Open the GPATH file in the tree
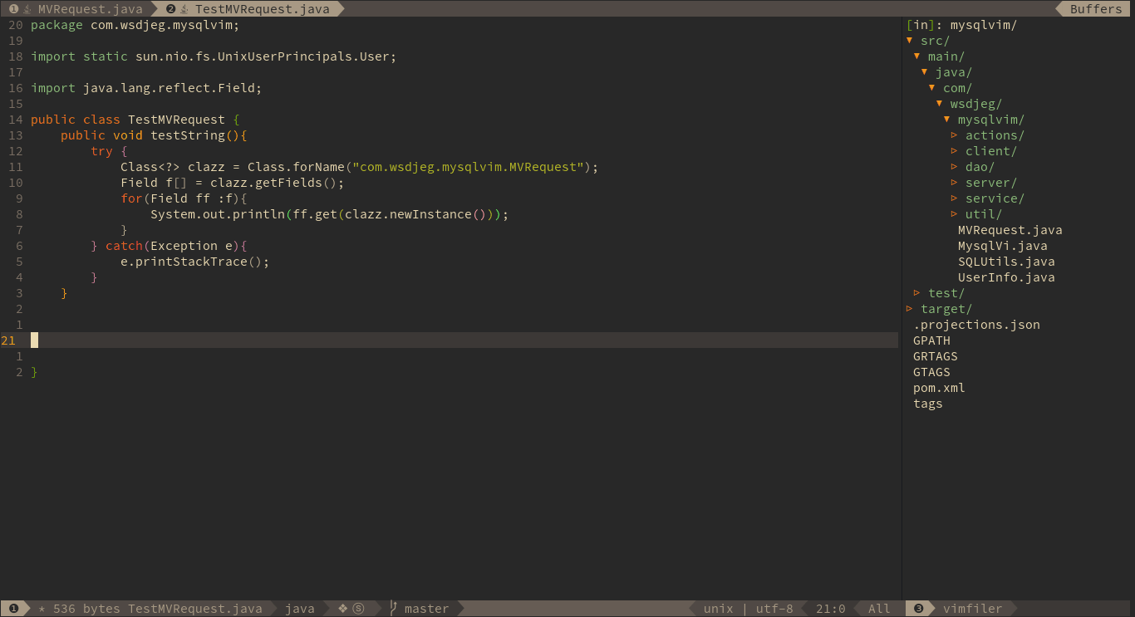1135x617 pixels. [931, 340]
